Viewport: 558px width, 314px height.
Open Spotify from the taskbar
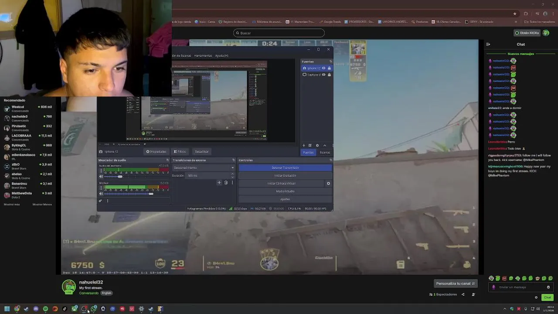[45, 309]
